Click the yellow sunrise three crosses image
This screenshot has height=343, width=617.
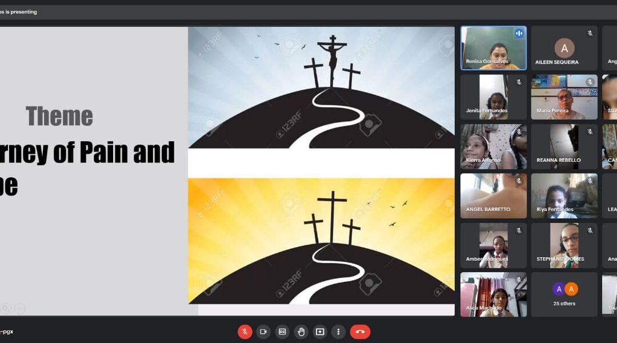coord(321,241)
